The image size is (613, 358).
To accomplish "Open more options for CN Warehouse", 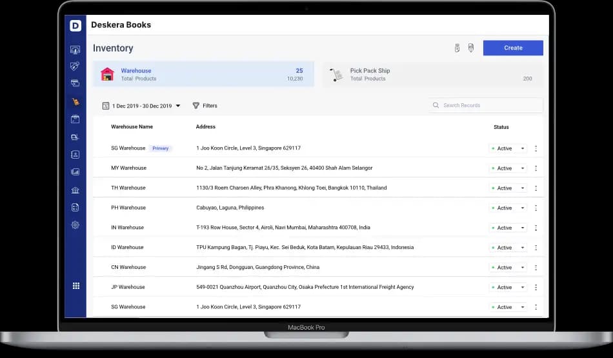I will coord(536,267).
